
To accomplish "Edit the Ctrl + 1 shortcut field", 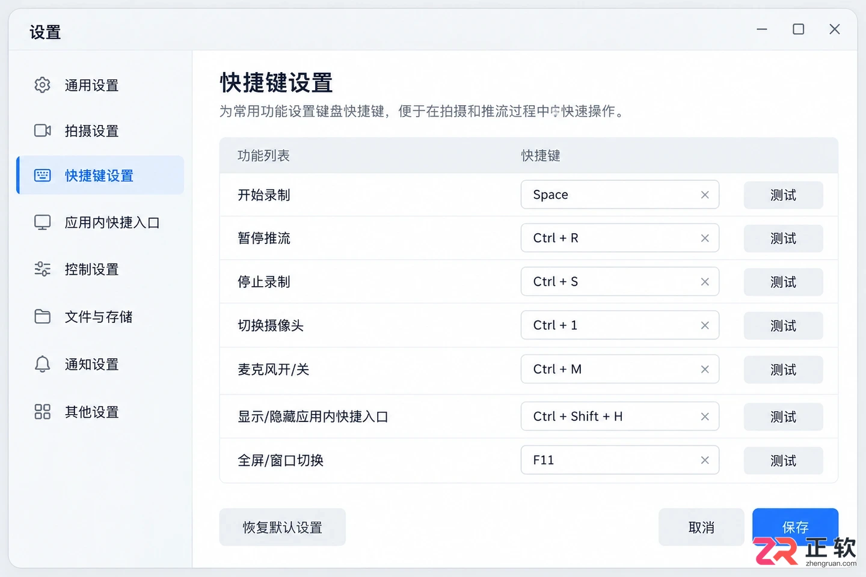I will 620,325.
